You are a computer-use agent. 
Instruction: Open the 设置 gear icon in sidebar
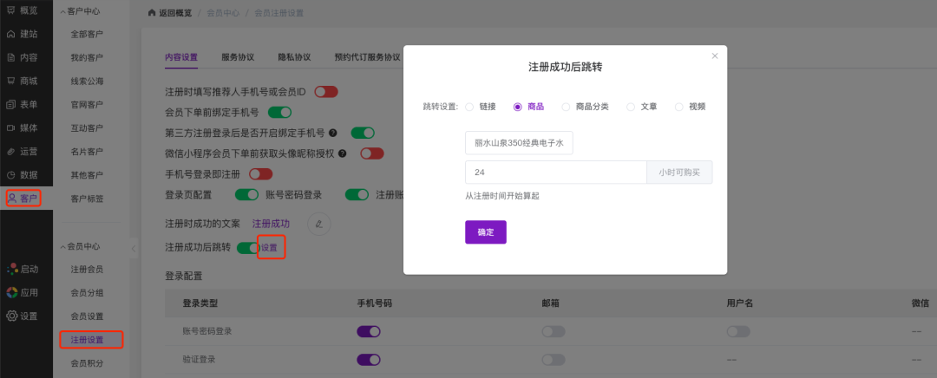click(11, 316)
